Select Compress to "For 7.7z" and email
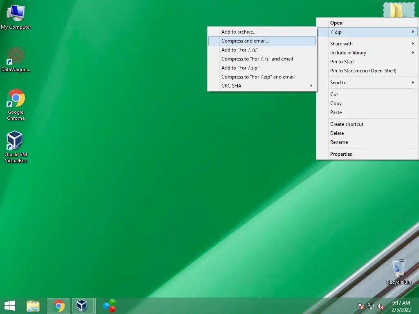This screenshot has height=314, width=419. (x=262, y=59)
